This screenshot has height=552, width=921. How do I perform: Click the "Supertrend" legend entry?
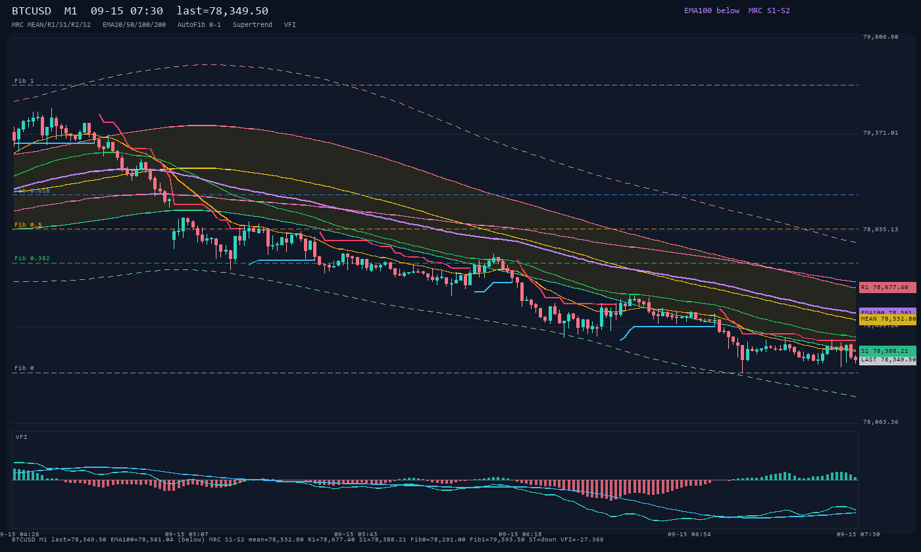click(x=253, y=25)
